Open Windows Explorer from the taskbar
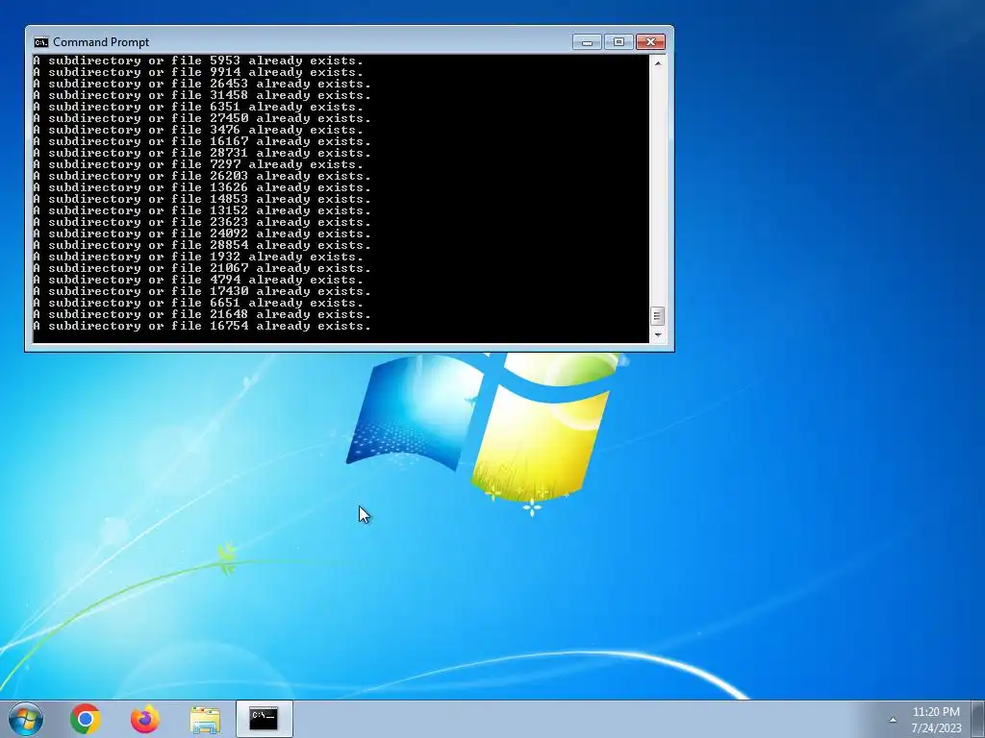 (x=205, y=720)
